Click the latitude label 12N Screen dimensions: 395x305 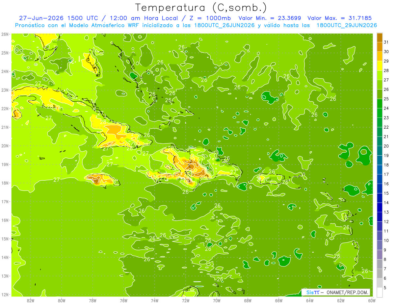coord(5,294)
